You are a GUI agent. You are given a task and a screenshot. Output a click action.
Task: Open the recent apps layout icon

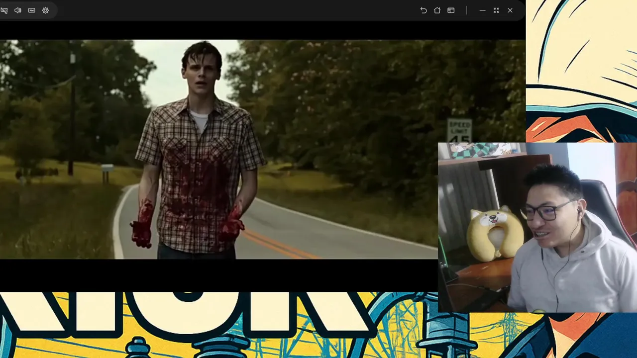pyautogui.click(x=451, y=10)
